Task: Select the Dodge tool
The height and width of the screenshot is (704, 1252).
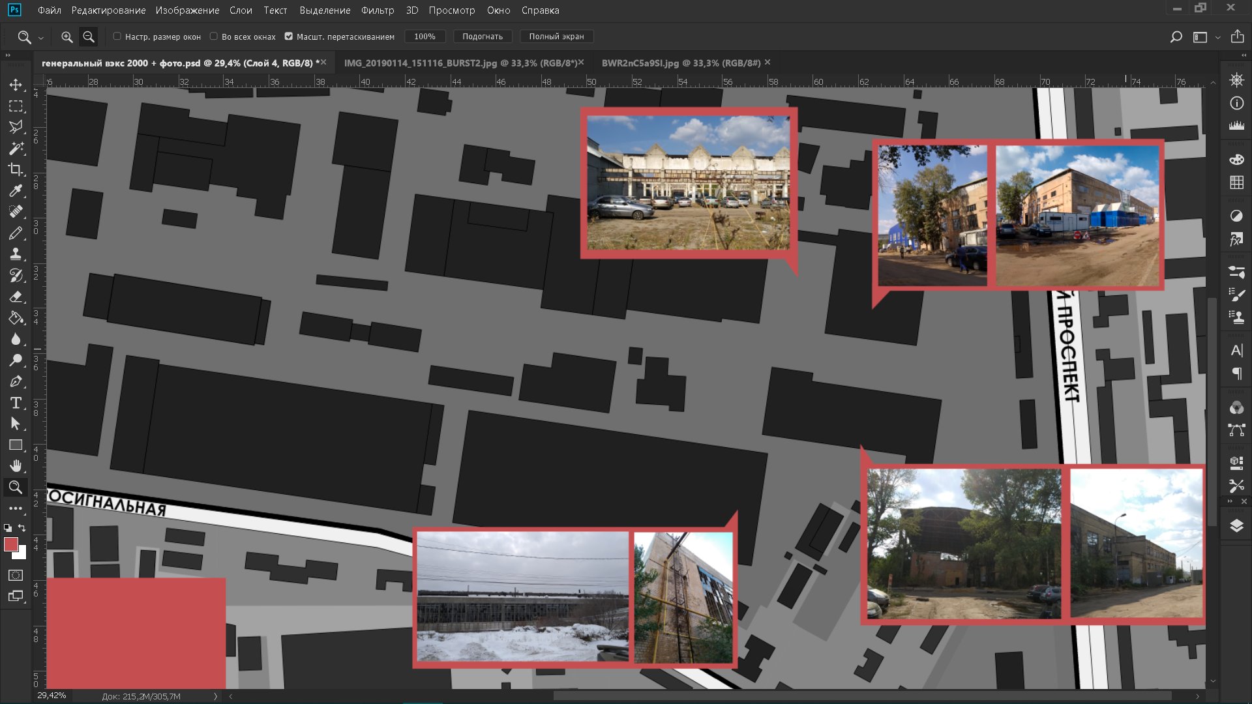Action: click(x=16, y=360)
